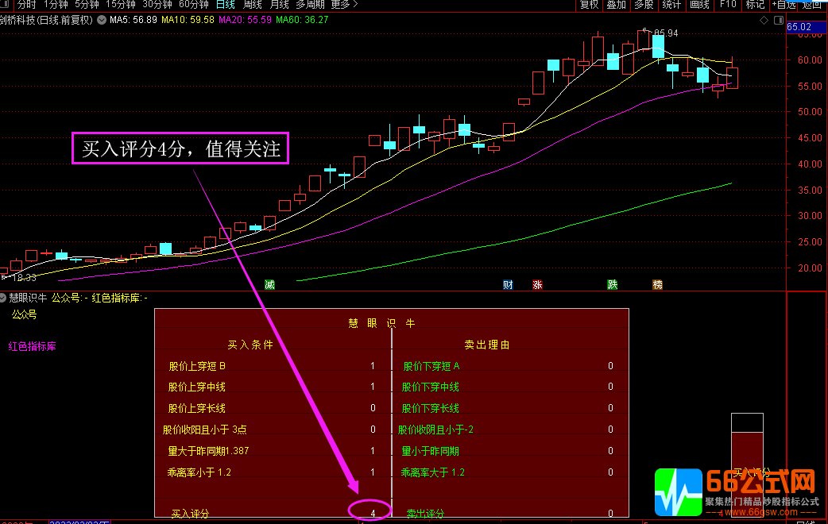Image resolution: width=828 pixels, height=524 pixels.
Task: Switch to the 月线 monthly tab
Action: pyautogui.click(x=280, y=5)
